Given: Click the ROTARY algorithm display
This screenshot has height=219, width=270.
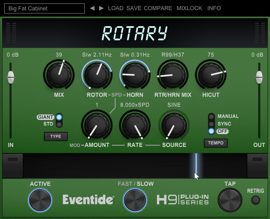Looking at the screenshot, I should (x=135, y=33).
